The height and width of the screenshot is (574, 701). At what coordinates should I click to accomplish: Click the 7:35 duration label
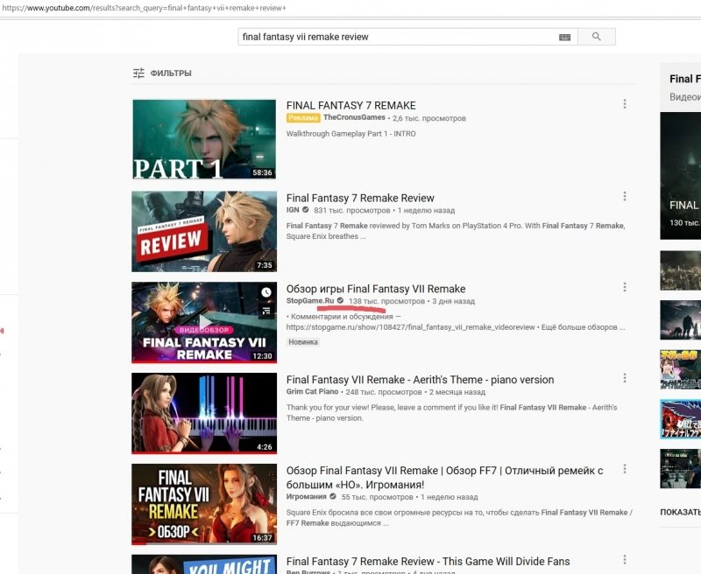pyautogui.click(x=265, y=265)
